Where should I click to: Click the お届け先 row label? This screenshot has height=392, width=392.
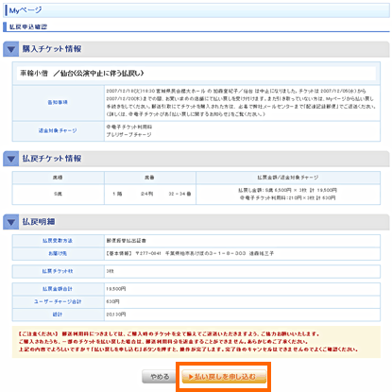coord(58,253)
